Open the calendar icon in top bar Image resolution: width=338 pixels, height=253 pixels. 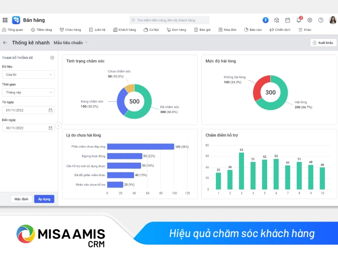[x=288, y=20]
